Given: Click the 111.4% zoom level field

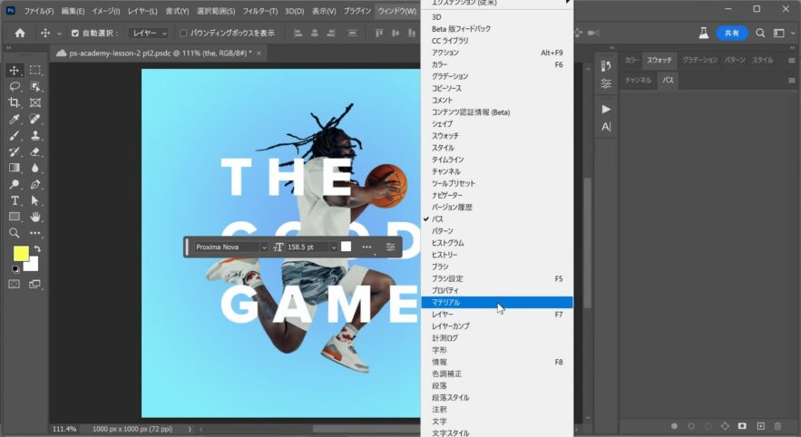Looking at the screenshot, I should (64, 430).
